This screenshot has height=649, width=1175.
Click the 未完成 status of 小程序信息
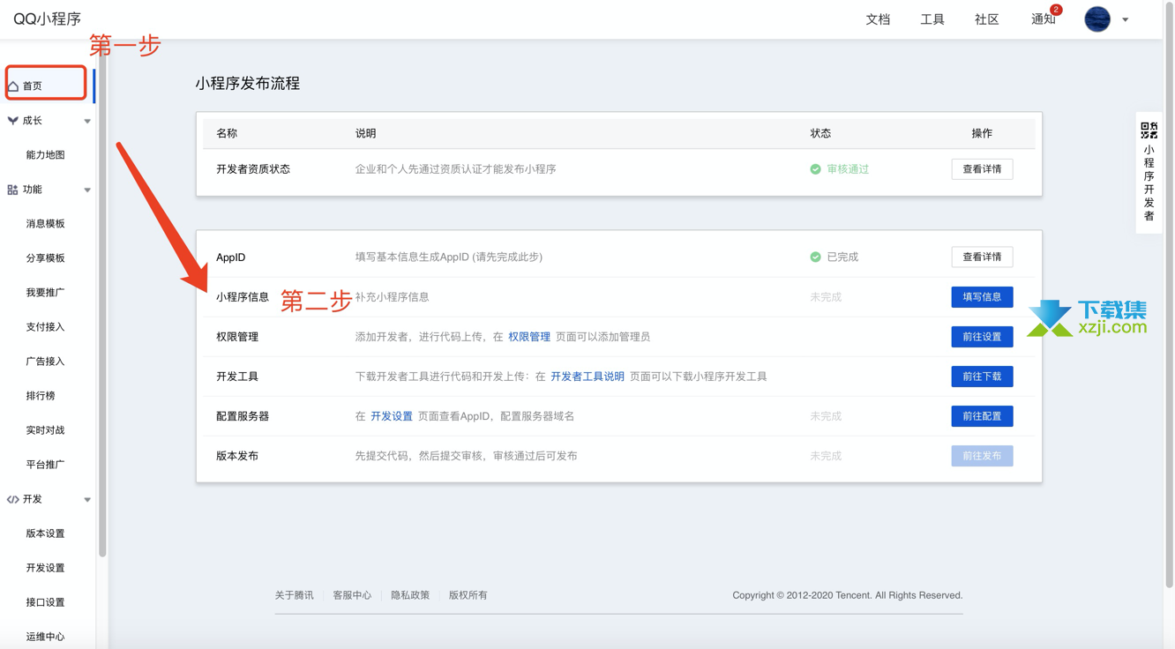point(826,297)
